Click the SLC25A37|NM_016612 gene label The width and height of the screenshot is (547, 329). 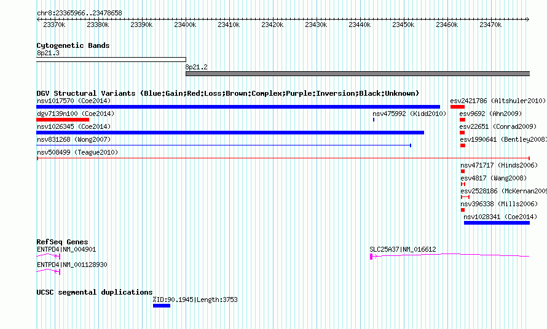tap(403, 250)
